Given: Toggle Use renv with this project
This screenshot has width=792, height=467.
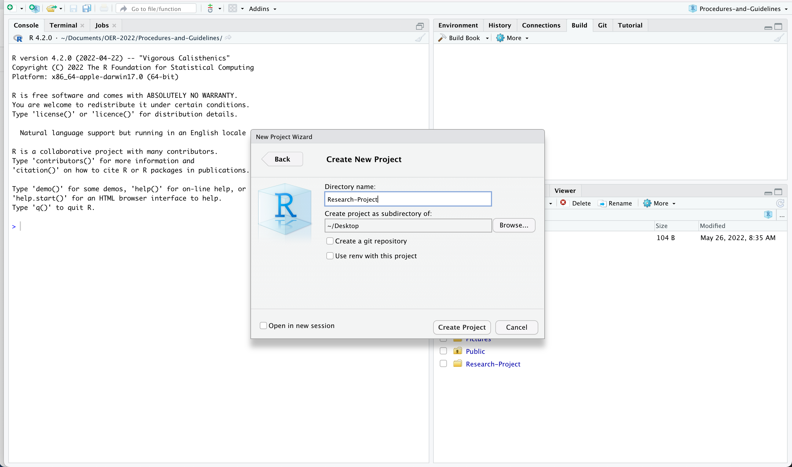Looking at the screenshot, I should [x=330, y=256].
